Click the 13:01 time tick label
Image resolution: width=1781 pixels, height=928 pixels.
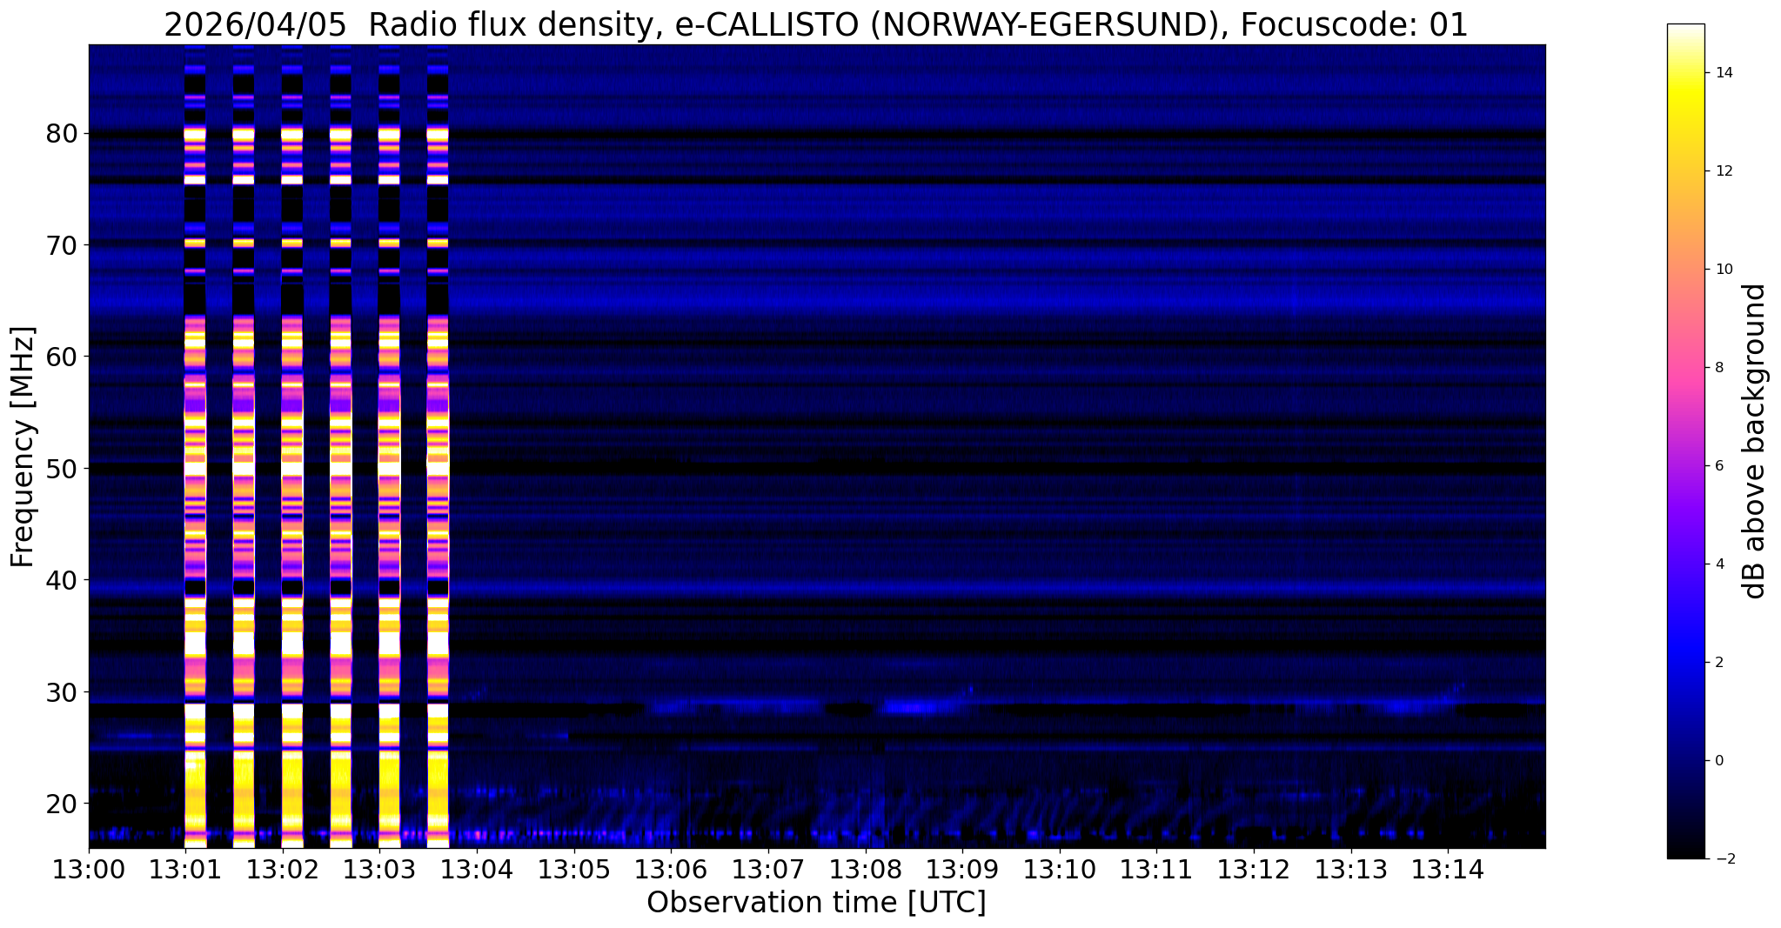(185, 869)
